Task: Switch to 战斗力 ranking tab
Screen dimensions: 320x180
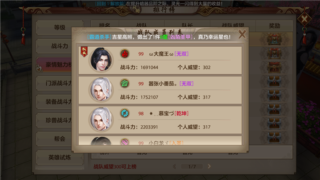Action: [54, 46]
